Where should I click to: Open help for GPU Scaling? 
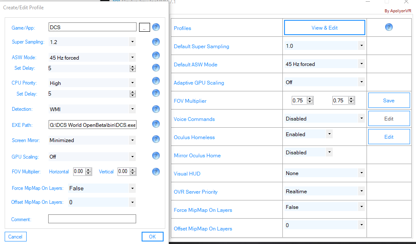(x=156, y=156)
